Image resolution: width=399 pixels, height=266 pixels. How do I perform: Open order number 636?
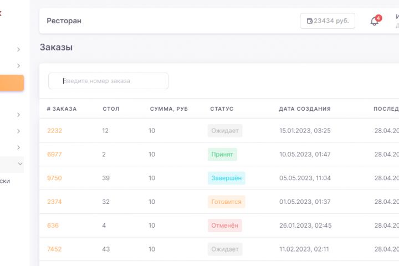(x=53, y=226)
